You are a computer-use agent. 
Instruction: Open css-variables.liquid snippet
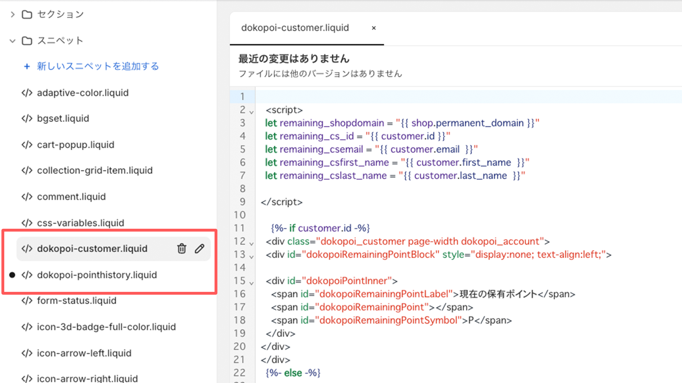81,223
